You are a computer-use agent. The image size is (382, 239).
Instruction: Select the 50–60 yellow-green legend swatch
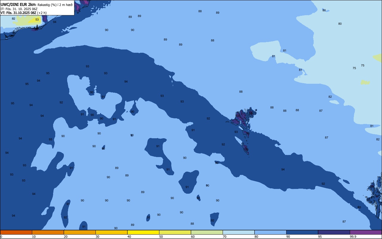pyautogui.click(x=175, y=232)
